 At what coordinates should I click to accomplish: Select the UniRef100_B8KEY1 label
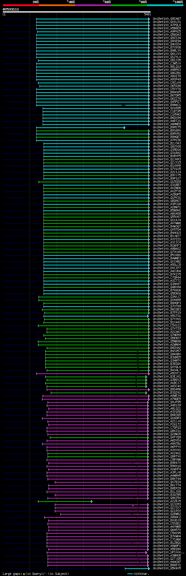pos(167,565)
